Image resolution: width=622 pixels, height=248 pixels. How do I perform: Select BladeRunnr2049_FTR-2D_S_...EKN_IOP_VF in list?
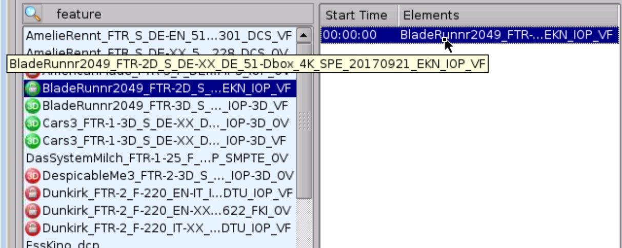159,90
